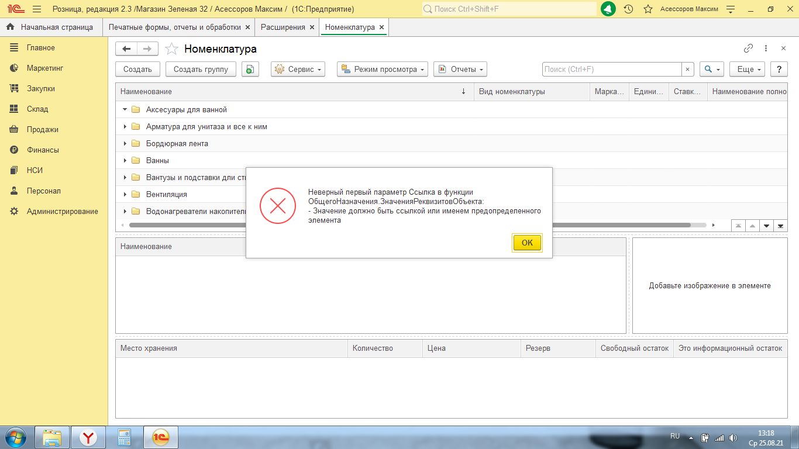Expand Арматура для унитаза group
Viewport: 799px width, 449px height.
pyautogui.click(x=125, y=126)
